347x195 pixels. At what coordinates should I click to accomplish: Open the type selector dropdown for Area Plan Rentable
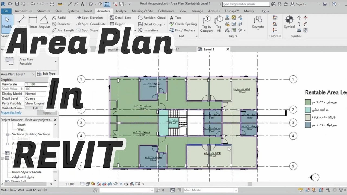click(x=56, y=61)
